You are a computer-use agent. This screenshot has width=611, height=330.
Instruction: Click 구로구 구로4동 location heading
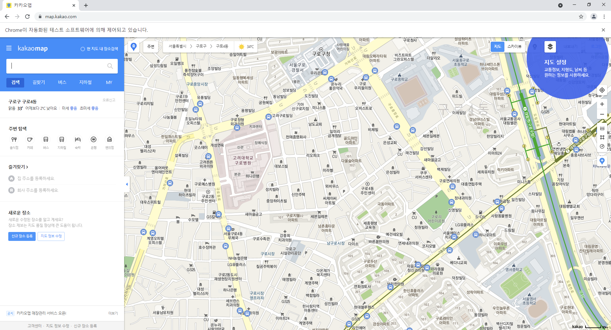23,102
